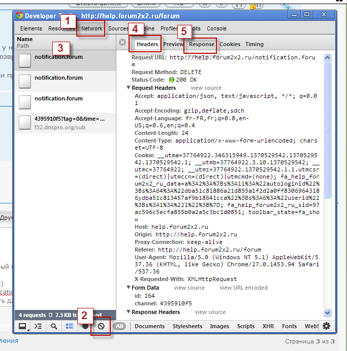Click the Proxy-Connection: keep-alive header
This screenshot has width=347, height=351.
(x=178, y=242)
